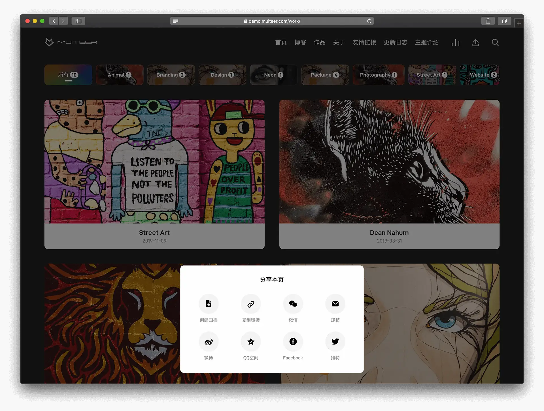Open the blue-eyed face artwork thumbnail
Viewport: 544px width, 411px height.
pos(432,324)
